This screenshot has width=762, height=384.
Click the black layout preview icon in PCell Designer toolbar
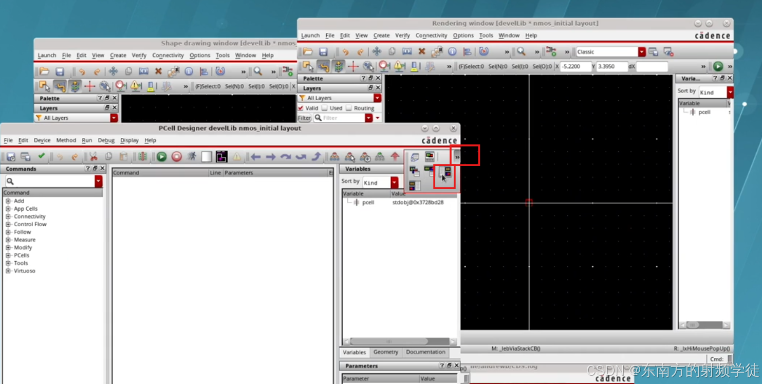coord(221,157)
